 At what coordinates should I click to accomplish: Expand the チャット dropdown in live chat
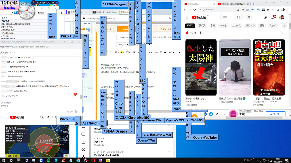(x=7, y=53)
